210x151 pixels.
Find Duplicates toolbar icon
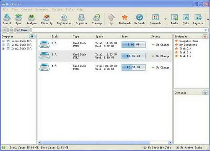point(64,19)
